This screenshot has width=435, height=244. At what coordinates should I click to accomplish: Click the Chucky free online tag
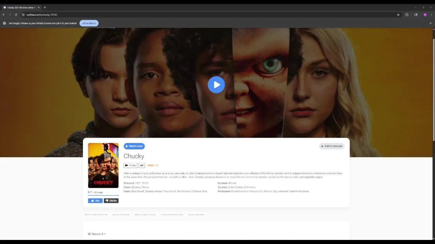pyautogui.click(x=196, y=215)
